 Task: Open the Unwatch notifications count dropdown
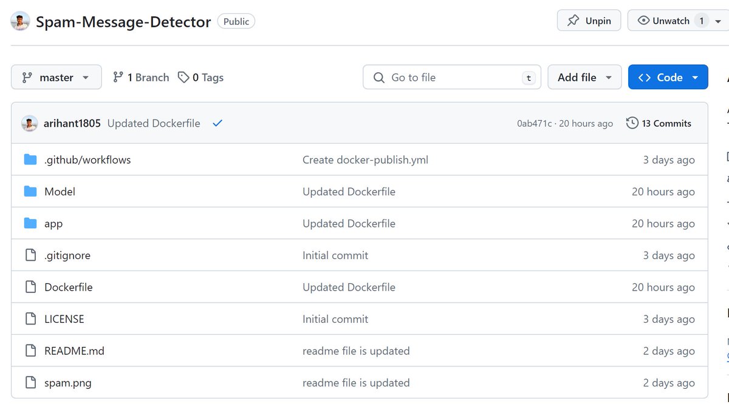point(718,21)
